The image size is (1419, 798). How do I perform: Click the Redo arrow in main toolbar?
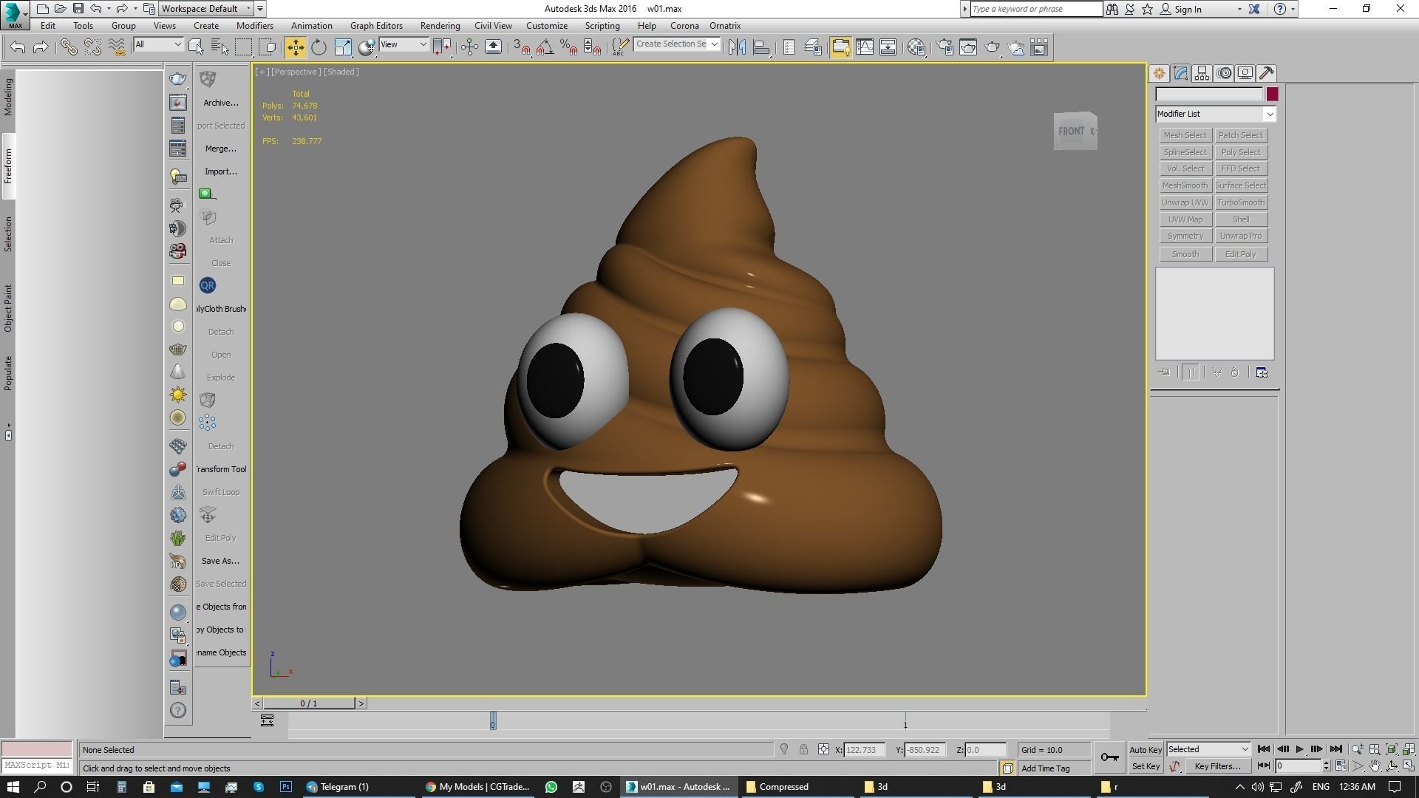click(x=41, y=47)
